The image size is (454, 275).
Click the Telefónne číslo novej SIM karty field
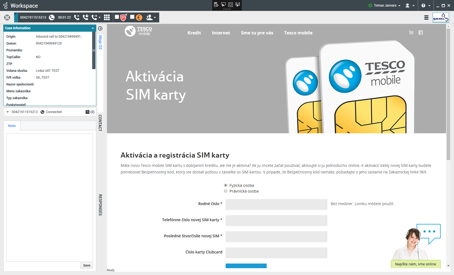coord(277,221)
